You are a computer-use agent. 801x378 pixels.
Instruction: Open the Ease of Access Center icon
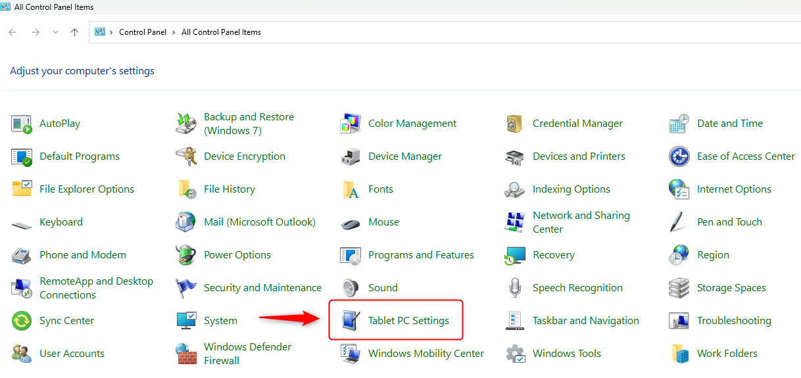(x=679, y=156)
